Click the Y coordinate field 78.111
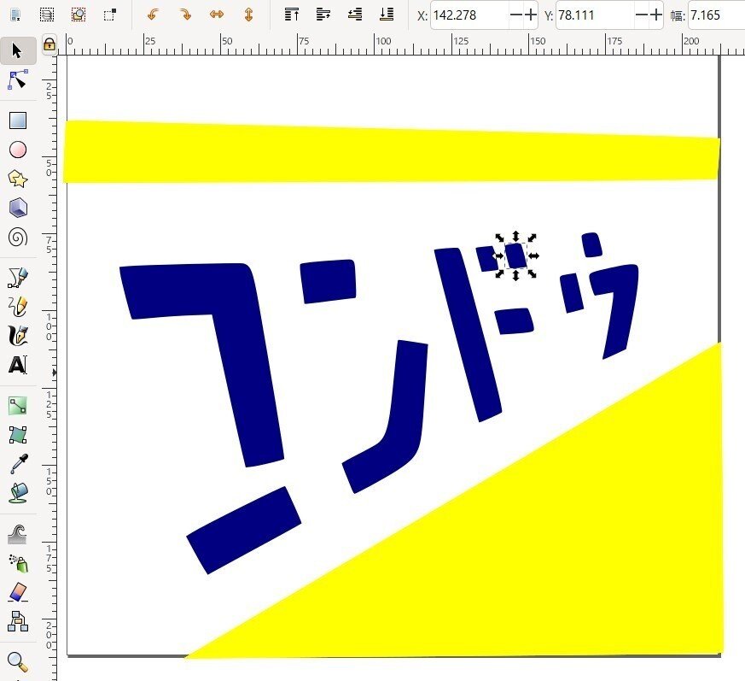Image resolution: width=745 pixels, height=681 pixels. click(x=596, y=15)
